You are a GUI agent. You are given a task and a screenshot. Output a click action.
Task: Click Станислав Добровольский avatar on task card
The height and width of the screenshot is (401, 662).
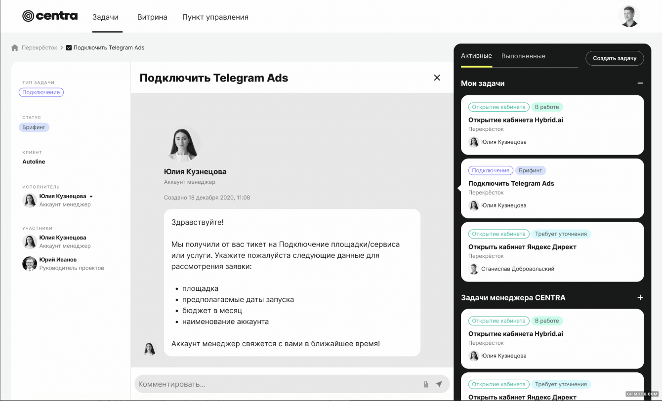pyautogui.click(x=474, y=269)
